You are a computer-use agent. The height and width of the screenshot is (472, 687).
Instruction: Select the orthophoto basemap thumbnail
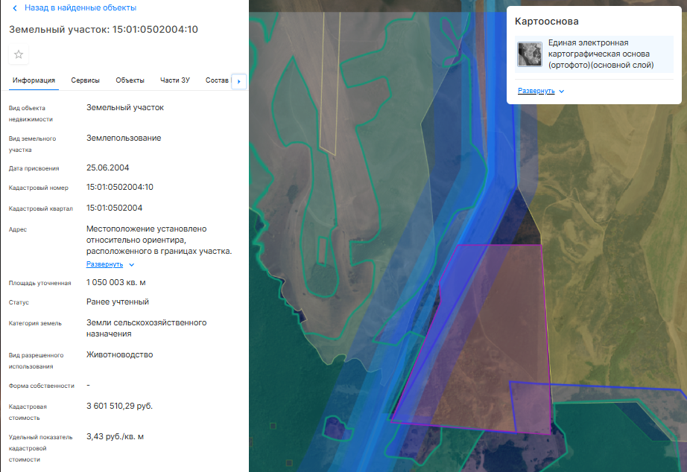529,54
